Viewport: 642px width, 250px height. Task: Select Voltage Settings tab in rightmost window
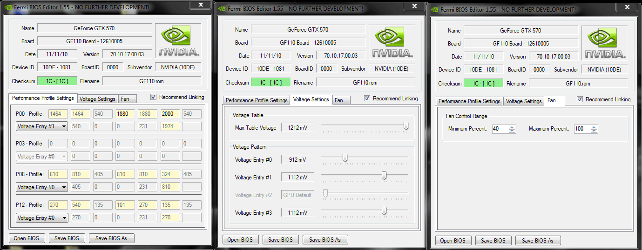(x=524, y=101)
